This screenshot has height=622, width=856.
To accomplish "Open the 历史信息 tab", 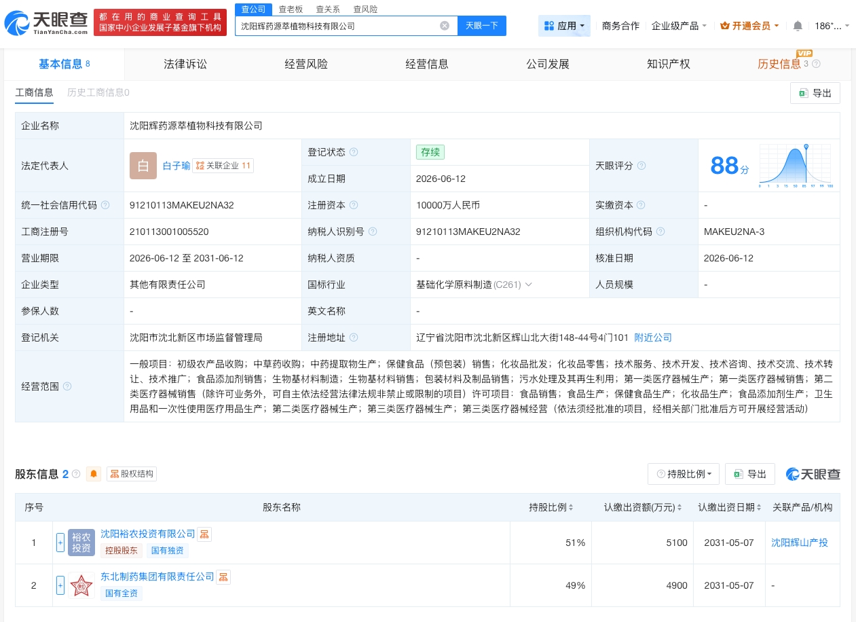I will click(779, 64).
